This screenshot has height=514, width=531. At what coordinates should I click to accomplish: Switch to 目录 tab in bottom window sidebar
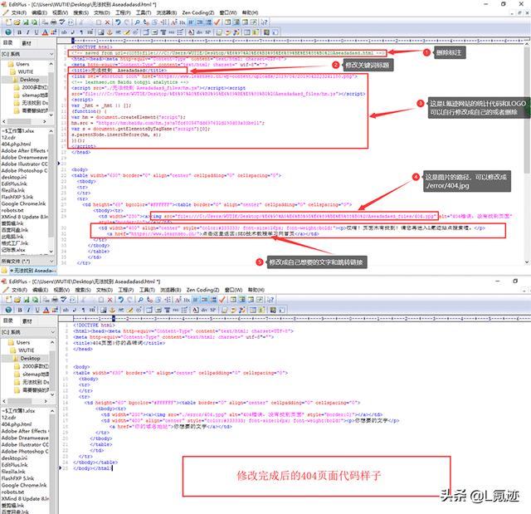coord(8,321)
